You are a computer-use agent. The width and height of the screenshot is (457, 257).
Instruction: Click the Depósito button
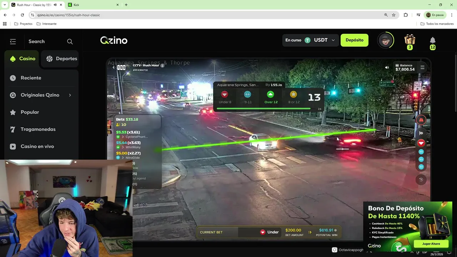[355, 40]
